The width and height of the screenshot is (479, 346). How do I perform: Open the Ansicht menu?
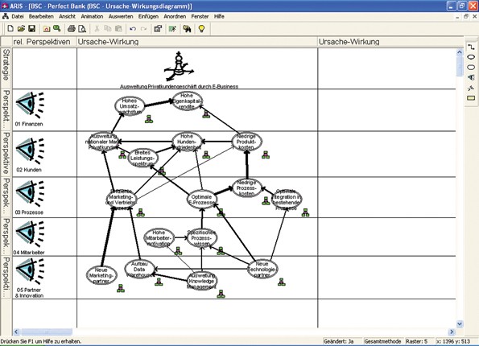(x=67, y=16)
